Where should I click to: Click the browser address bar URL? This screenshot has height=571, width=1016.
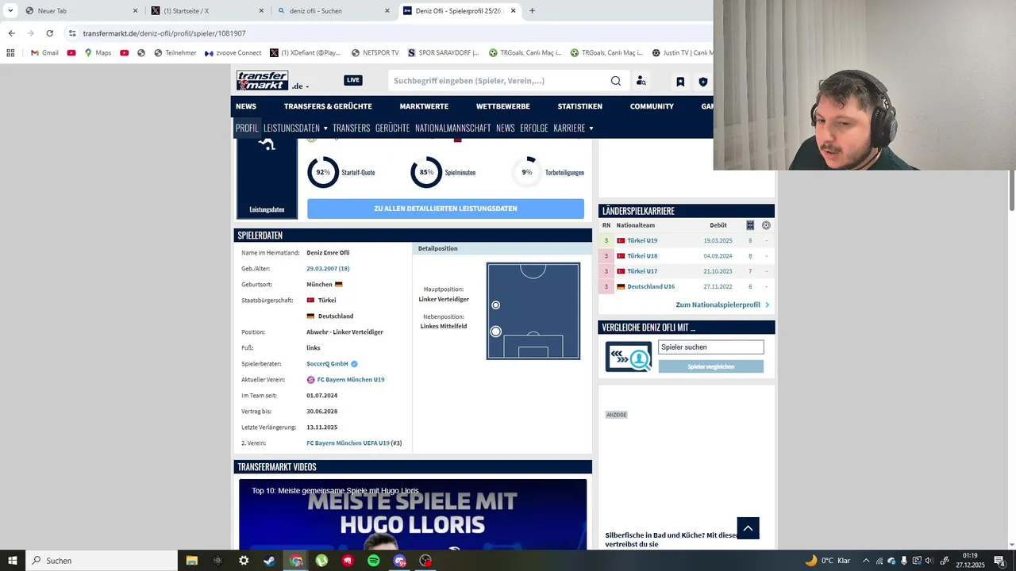pos(164,33)
